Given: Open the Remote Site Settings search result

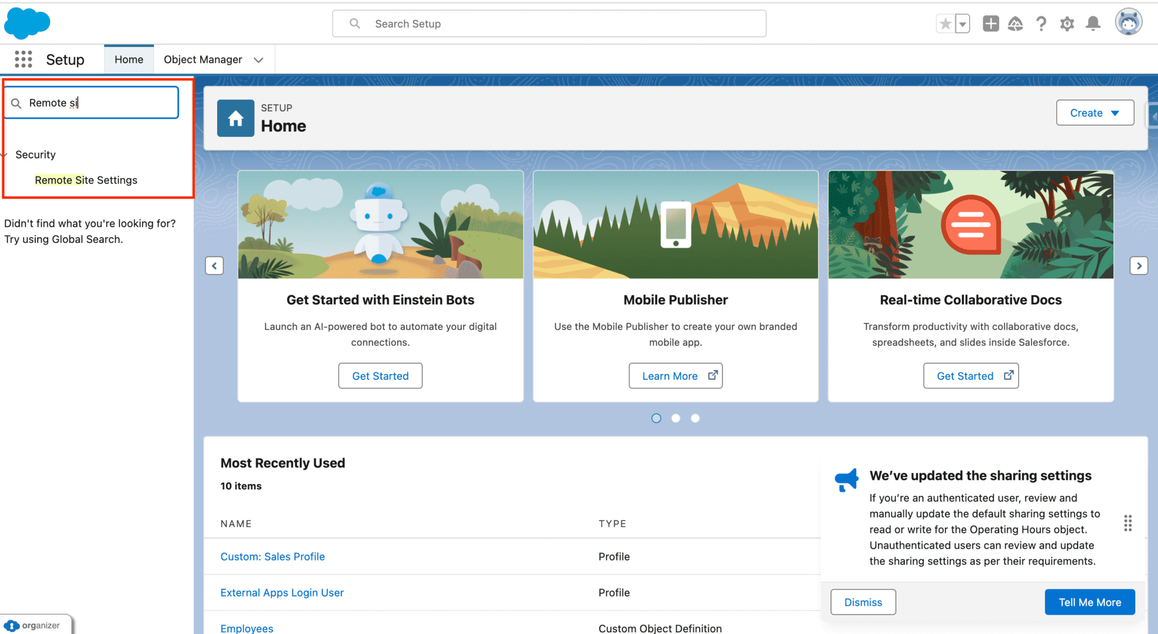Looking at the screenshot, I should 85,180.
